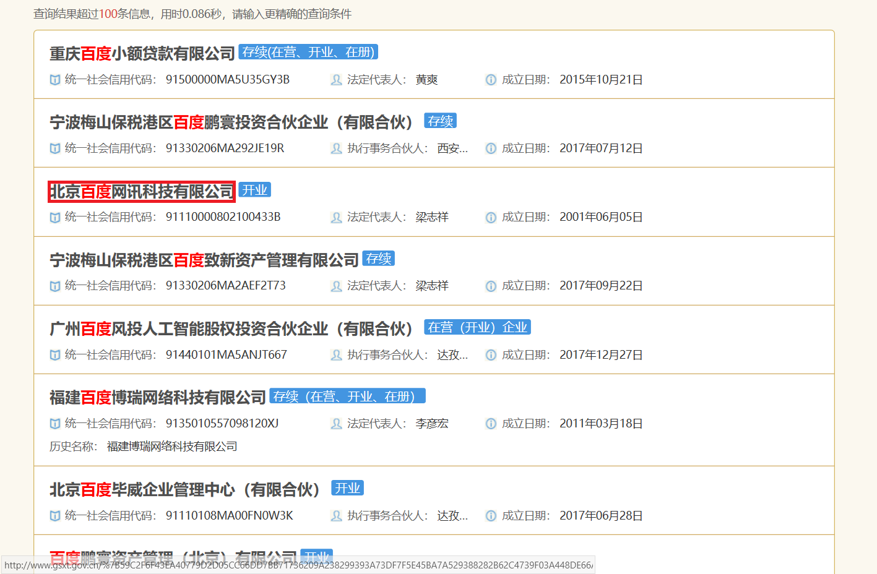Viewport: 877px width, 574px height.
Task: Click 开业 badge of 北京百度毕威企业管理中心
Action: point(347,488)
